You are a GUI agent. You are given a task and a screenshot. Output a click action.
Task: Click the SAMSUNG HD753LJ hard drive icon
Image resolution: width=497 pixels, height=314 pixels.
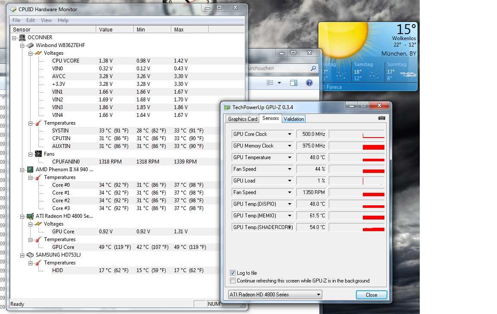click(x=30, y=255)
